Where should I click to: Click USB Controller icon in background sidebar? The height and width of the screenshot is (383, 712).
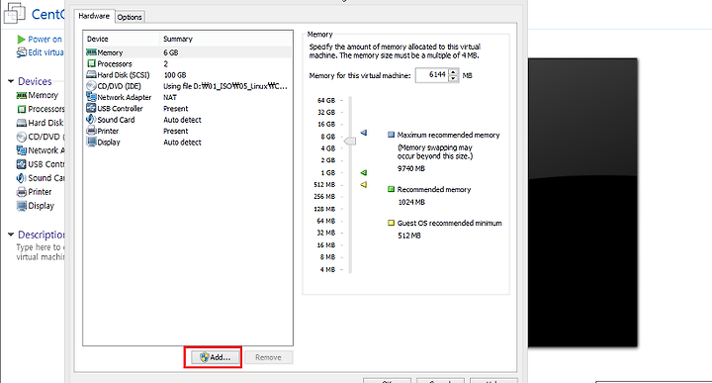22,164
